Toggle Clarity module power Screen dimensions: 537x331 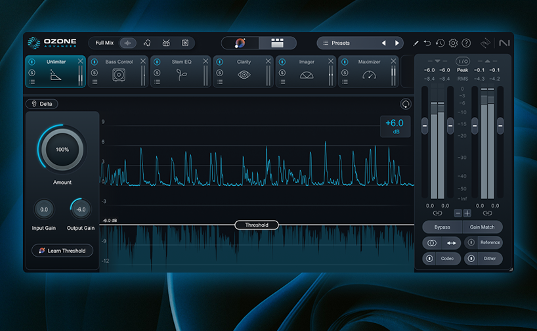[x=220, y=62]
